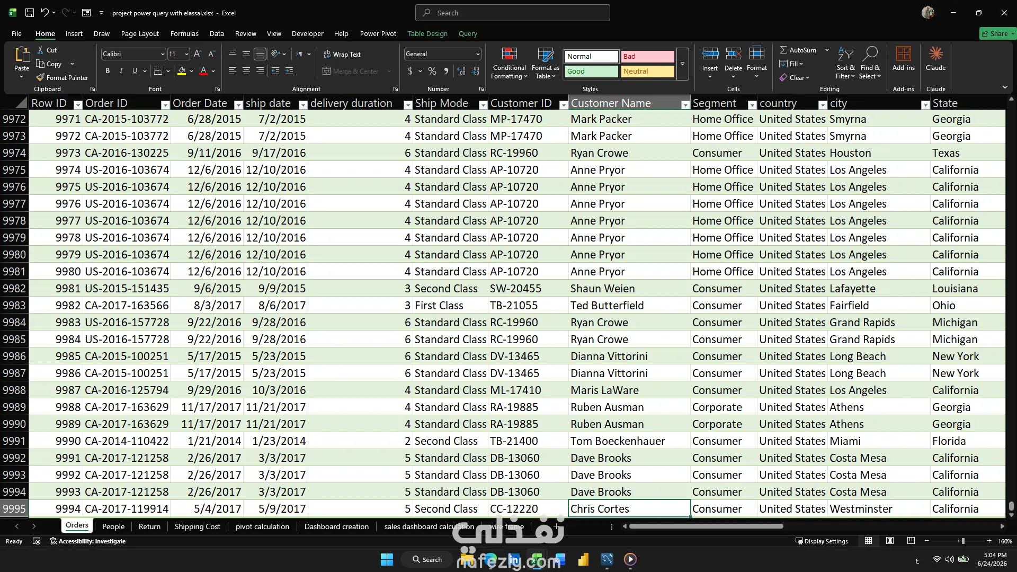The image size is (1017, 572).
Task: Open Display Settings in status bar
Action: coord(822,541)
